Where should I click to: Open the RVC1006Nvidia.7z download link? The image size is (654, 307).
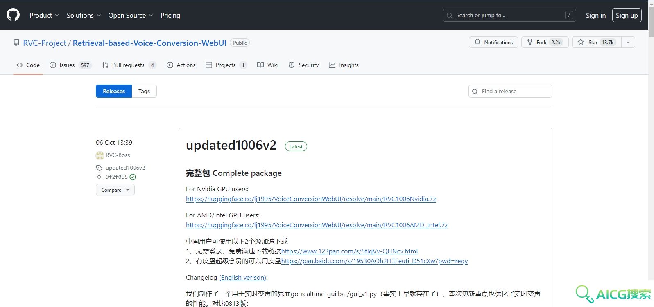tap(311, 199)
